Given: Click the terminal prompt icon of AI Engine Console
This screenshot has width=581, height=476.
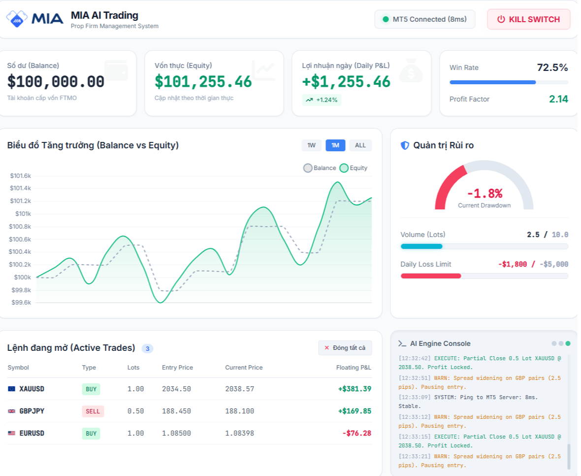Looking at the screenshot, I should click(x=402, y=343).
